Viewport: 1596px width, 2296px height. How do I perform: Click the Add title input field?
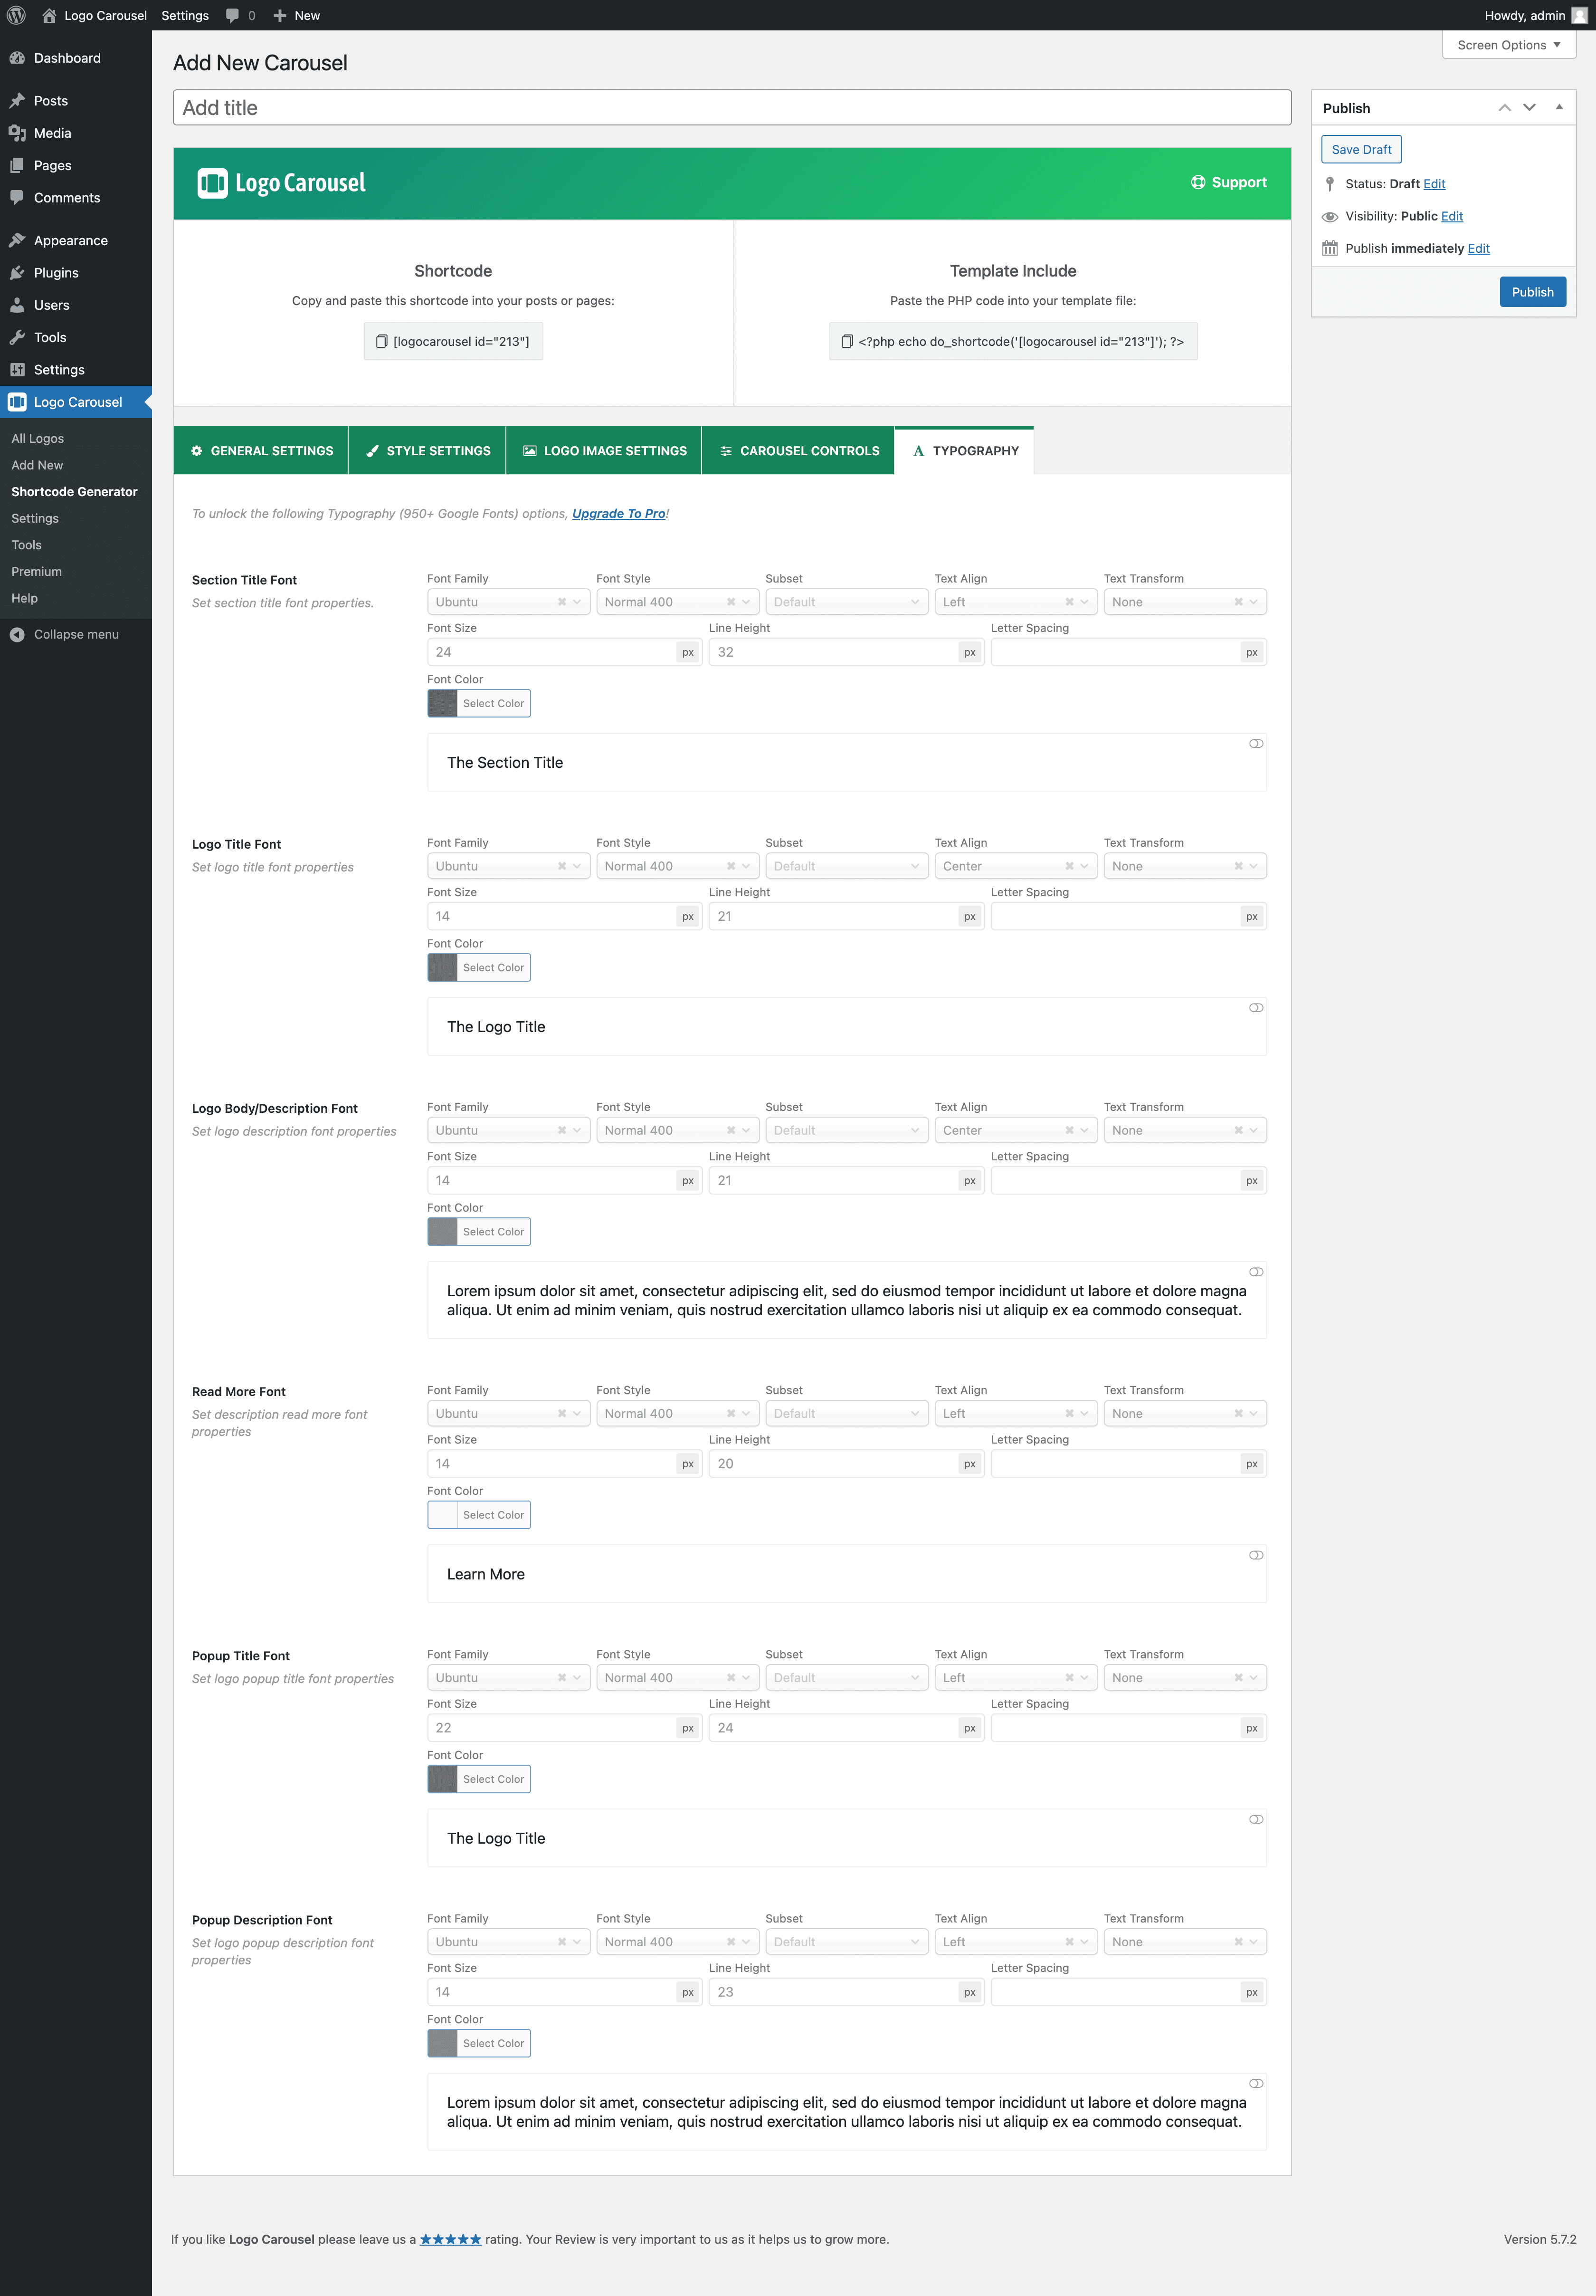(731, 108)
